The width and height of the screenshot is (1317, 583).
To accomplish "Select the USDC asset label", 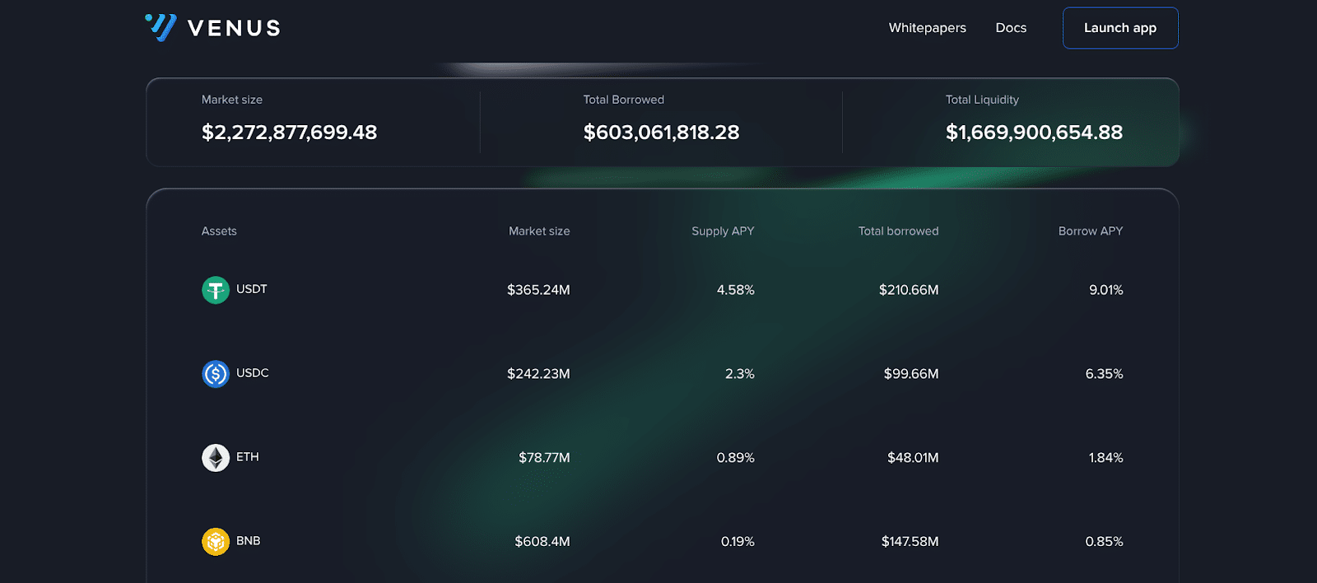I will (252, 373).
